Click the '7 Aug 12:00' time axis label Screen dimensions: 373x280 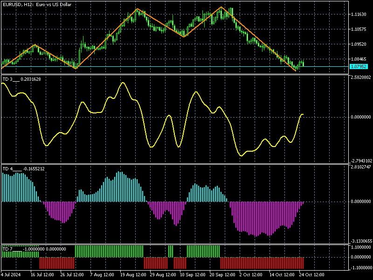[102, 275]
